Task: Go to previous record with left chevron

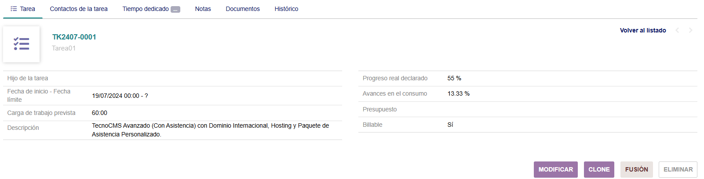Action: click(x=677, y=30)
